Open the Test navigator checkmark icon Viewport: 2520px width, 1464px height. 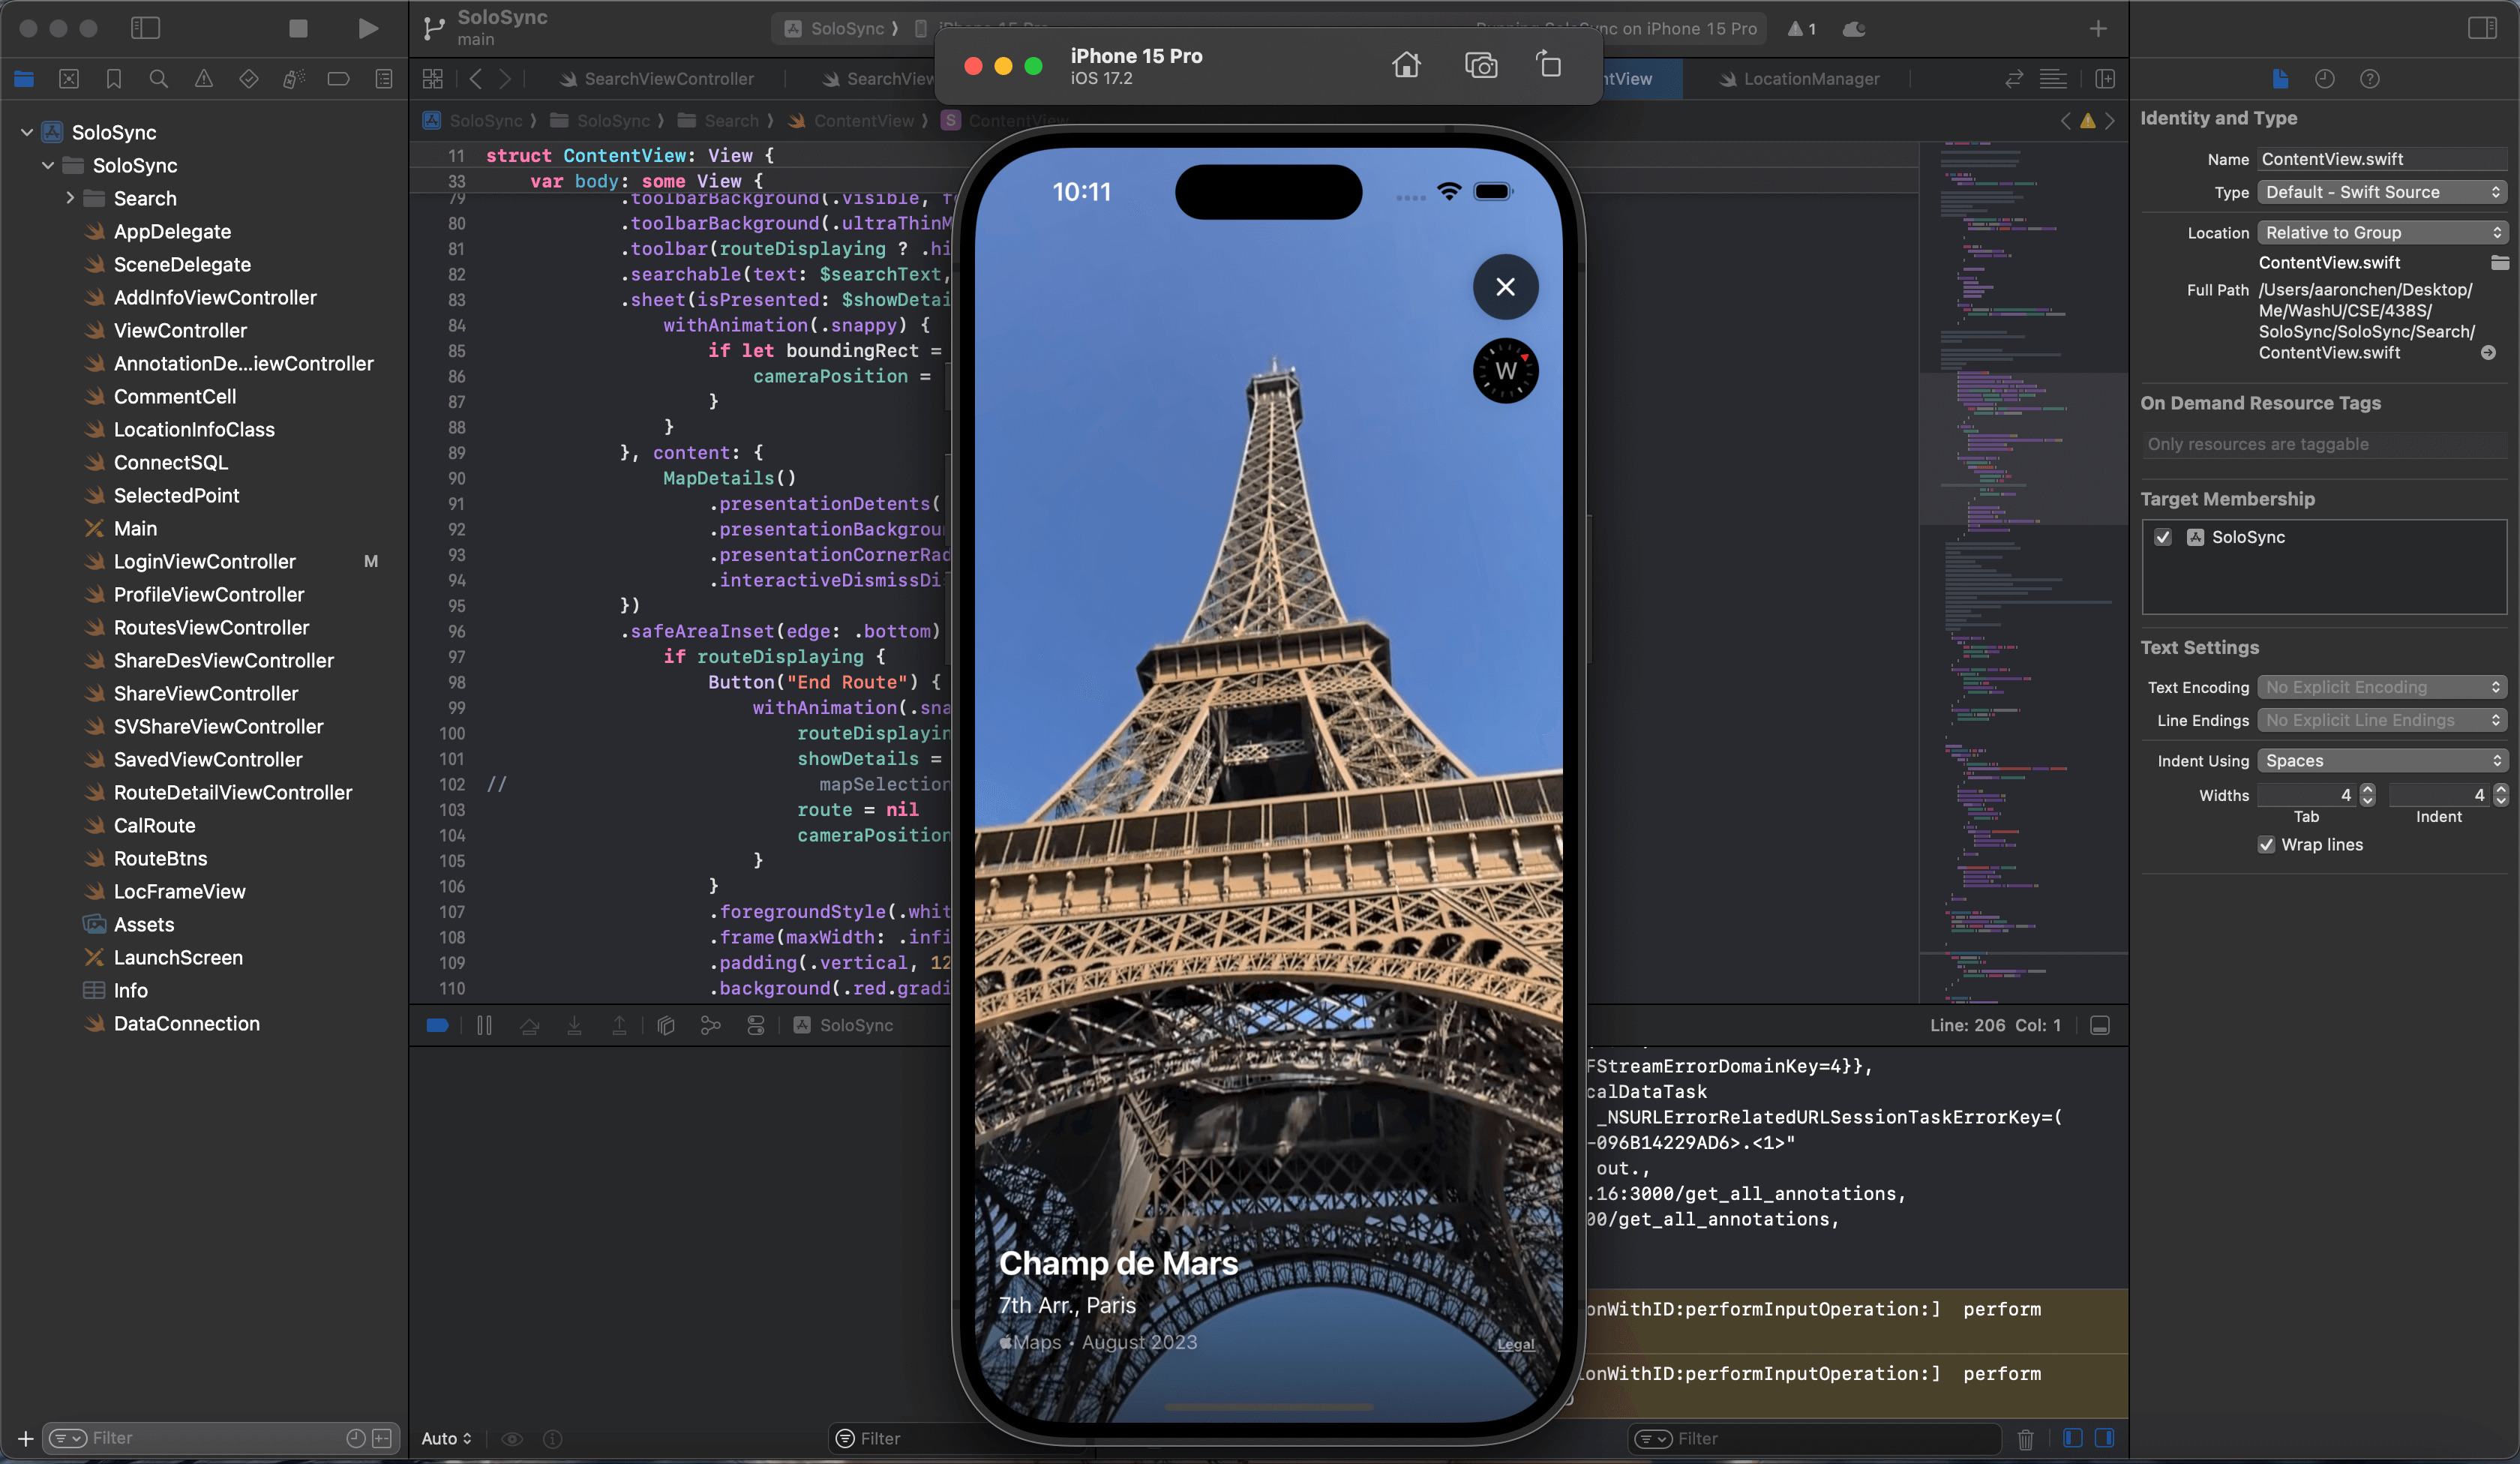(x=248, y=79)
